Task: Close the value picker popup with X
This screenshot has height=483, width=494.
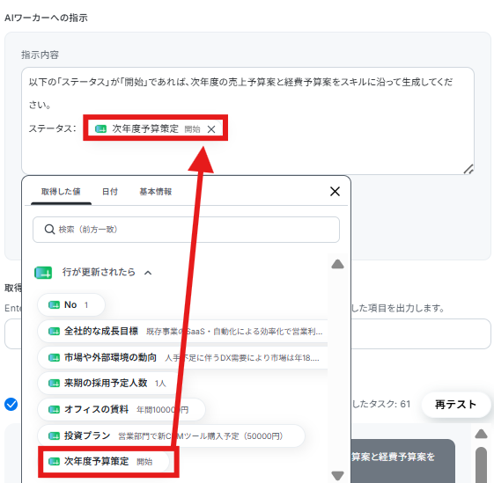Action: (335, 191)
